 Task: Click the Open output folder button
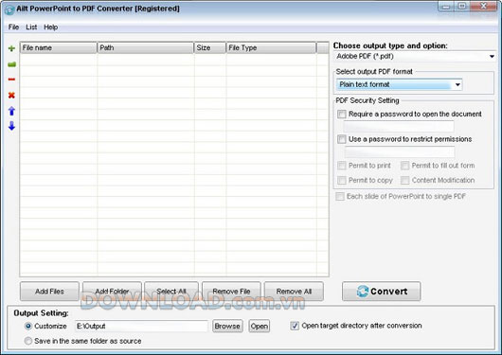pyautogui.click(x=260, y=327)
